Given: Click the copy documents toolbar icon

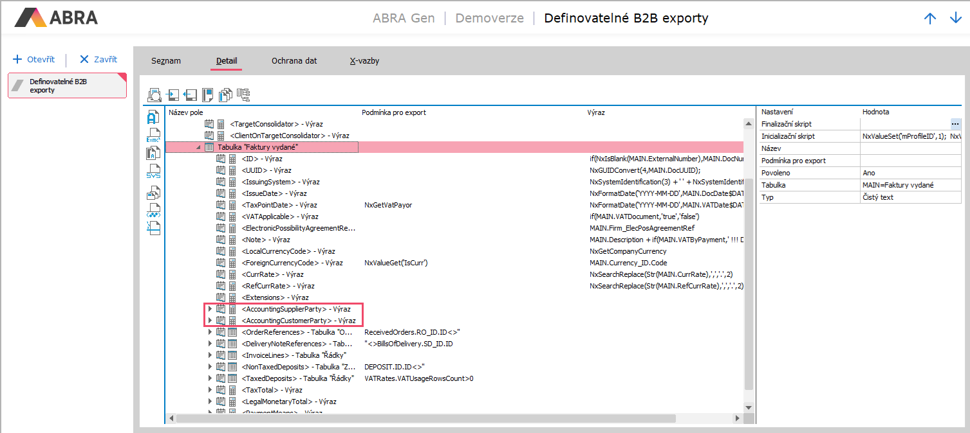Looking at the screenshot, I should click(x=225, y=95).
